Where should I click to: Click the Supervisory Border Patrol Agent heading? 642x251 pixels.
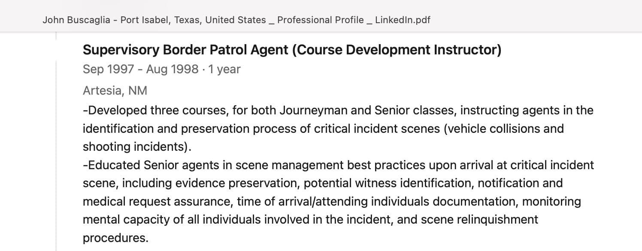pyautogui.click(x=292, y=50)
